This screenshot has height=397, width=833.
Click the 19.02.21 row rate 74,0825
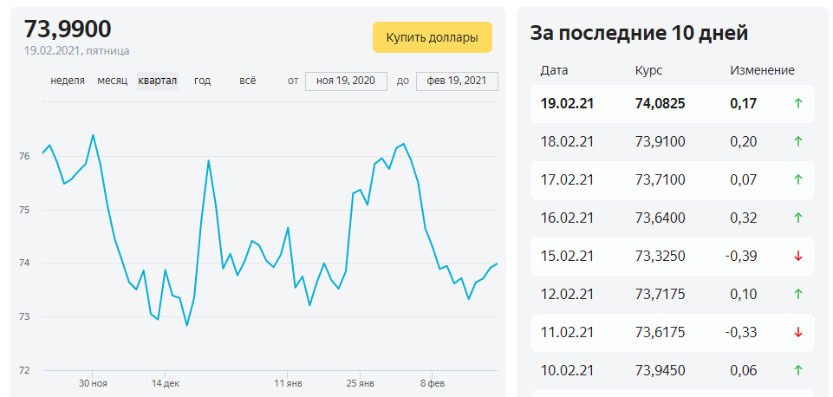tap(660, 103)
